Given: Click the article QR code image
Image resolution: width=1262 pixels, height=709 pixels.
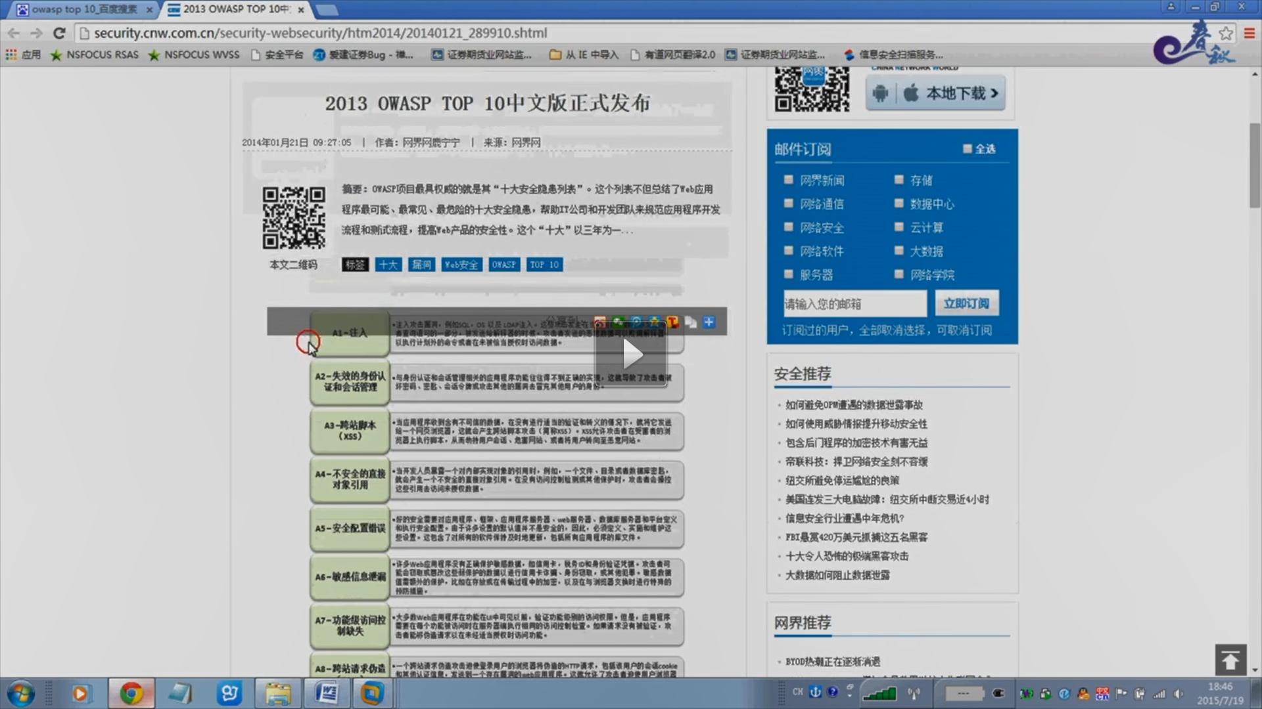Looking at the screenshot, I should point(294,218).
